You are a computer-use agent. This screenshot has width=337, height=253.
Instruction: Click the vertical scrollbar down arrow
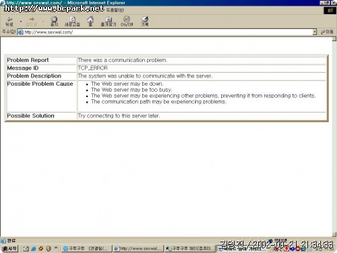click(x=334, y=234)
